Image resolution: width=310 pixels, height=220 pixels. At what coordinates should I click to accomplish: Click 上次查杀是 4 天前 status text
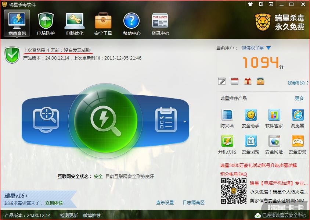click(x=57, y=50)
